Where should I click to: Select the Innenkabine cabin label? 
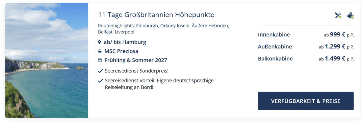pos(274,35)
